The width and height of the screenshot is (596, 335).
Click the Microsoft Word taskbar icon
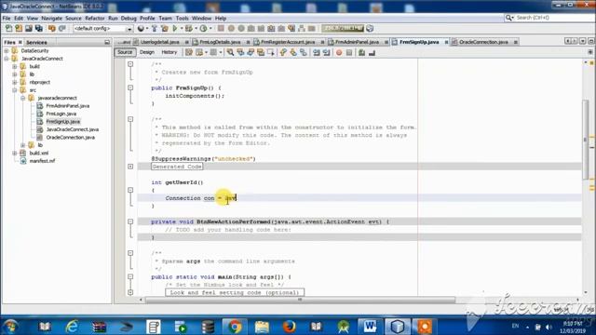[x=370, y=327]
